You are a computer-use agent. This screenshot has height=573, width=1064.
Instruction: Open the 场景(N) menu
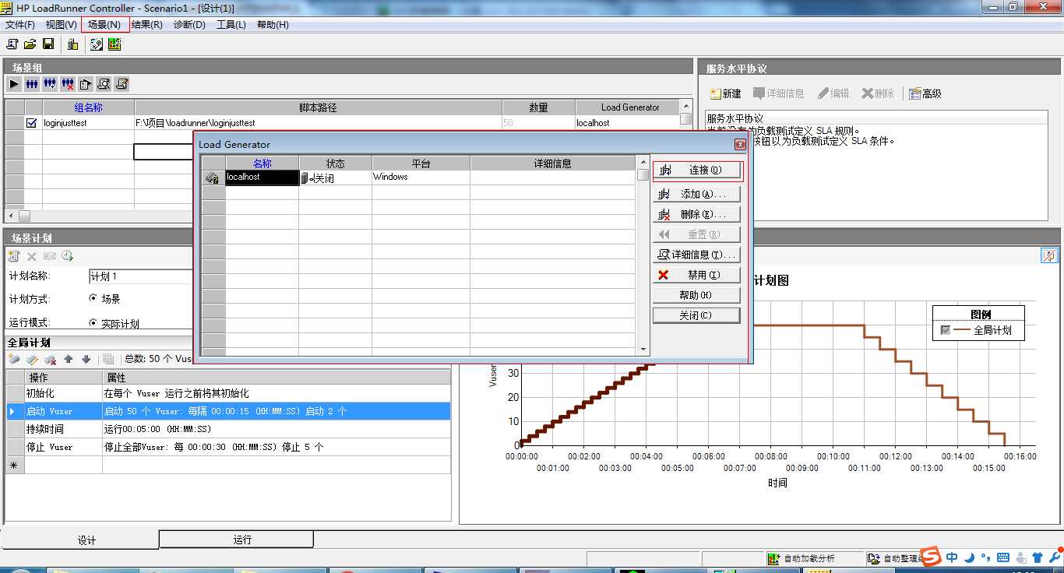(104, 24)
